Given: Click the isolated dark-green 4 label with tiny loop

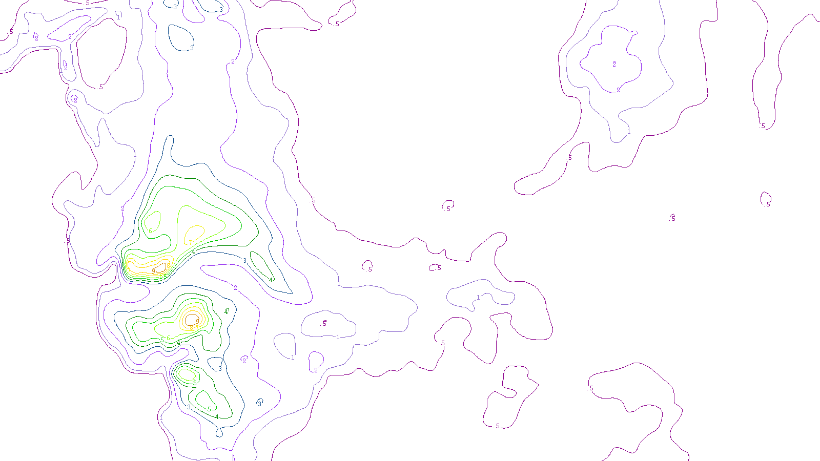Looking at the screenshot, I should pos(226,311).
